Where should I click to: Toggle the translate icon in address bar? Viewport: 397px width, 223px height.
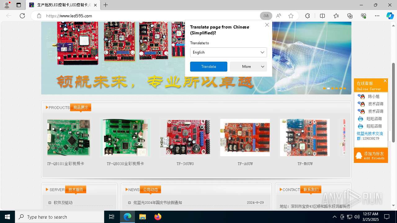point(266,16)
